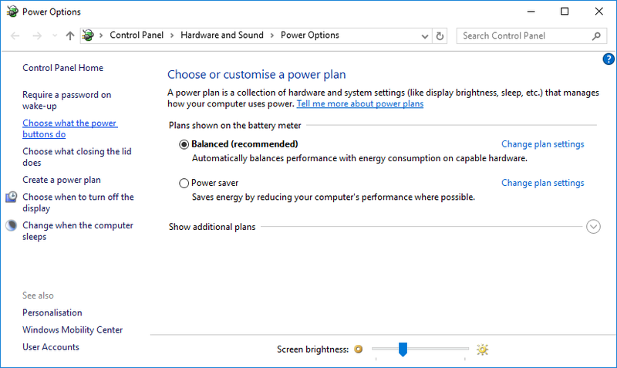Click the search magnifier icon

coord(596,35)
